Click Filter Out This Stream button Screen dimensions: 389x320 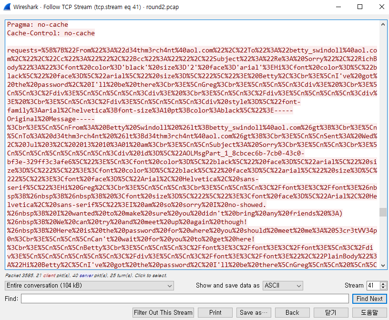163,312
